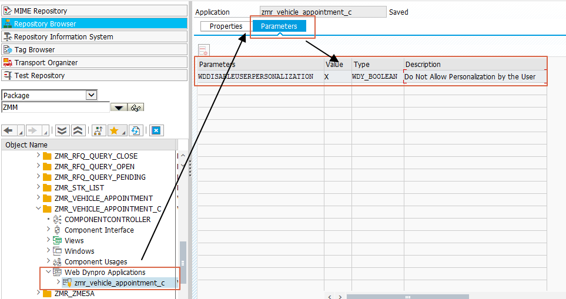This screenshot has height=299, width=566.
Task: Click the glasses Display icon
Action: [x=136, y=107]
